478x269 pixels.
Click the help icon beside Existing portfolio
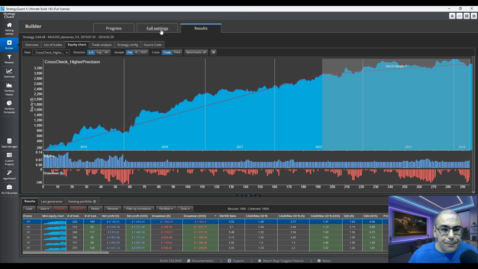pyautogui.click(x=95, y=202)
